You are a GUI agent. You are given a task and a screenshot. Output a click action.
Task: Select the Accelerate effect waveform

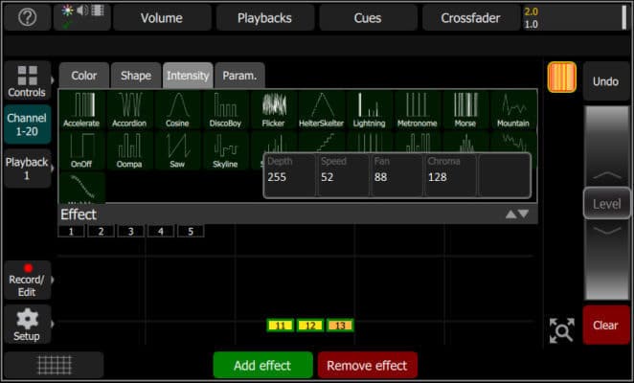pyautogui.click(x=81, y=109)
